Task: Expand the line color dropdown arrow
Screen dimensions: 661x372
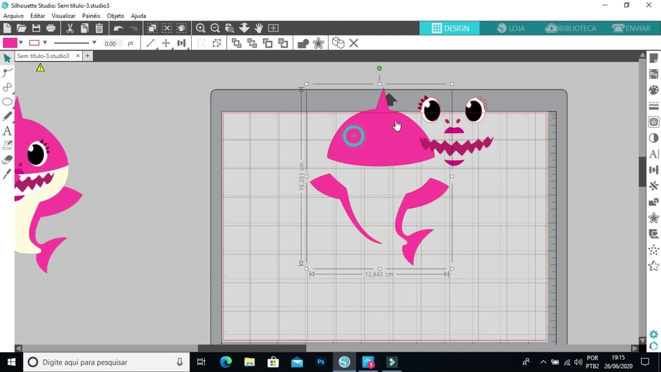Action: tap(45, 43)
